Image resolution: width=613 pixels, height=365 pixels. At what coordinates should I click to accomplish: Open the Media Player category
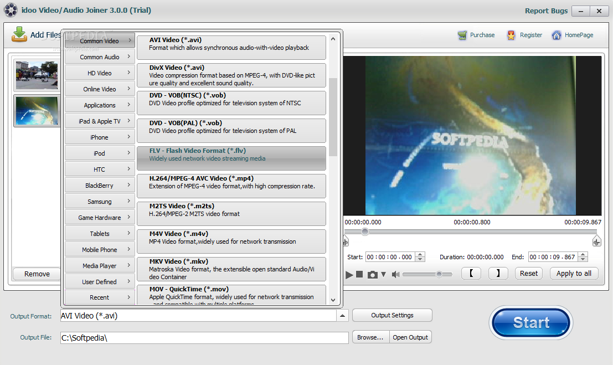click(100, 265)
